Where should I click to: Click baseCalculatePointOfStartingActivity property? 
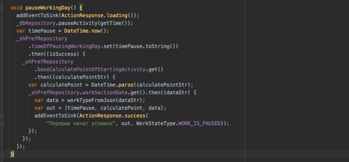point(91,69)
